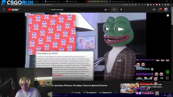The height and width of the screenshot is (97, 173).
Task: Go back in browser history
Action: click(2, 5)
